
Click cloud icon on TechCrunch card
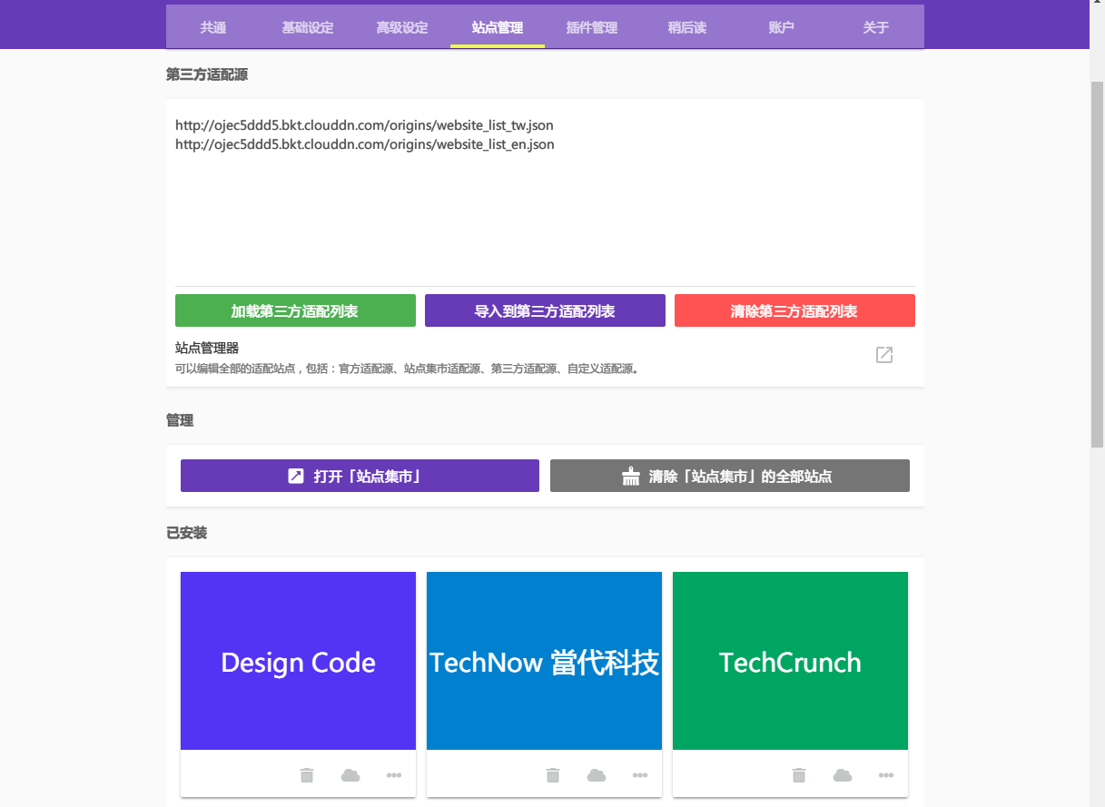pyautogui.click(x=843, y=775)
